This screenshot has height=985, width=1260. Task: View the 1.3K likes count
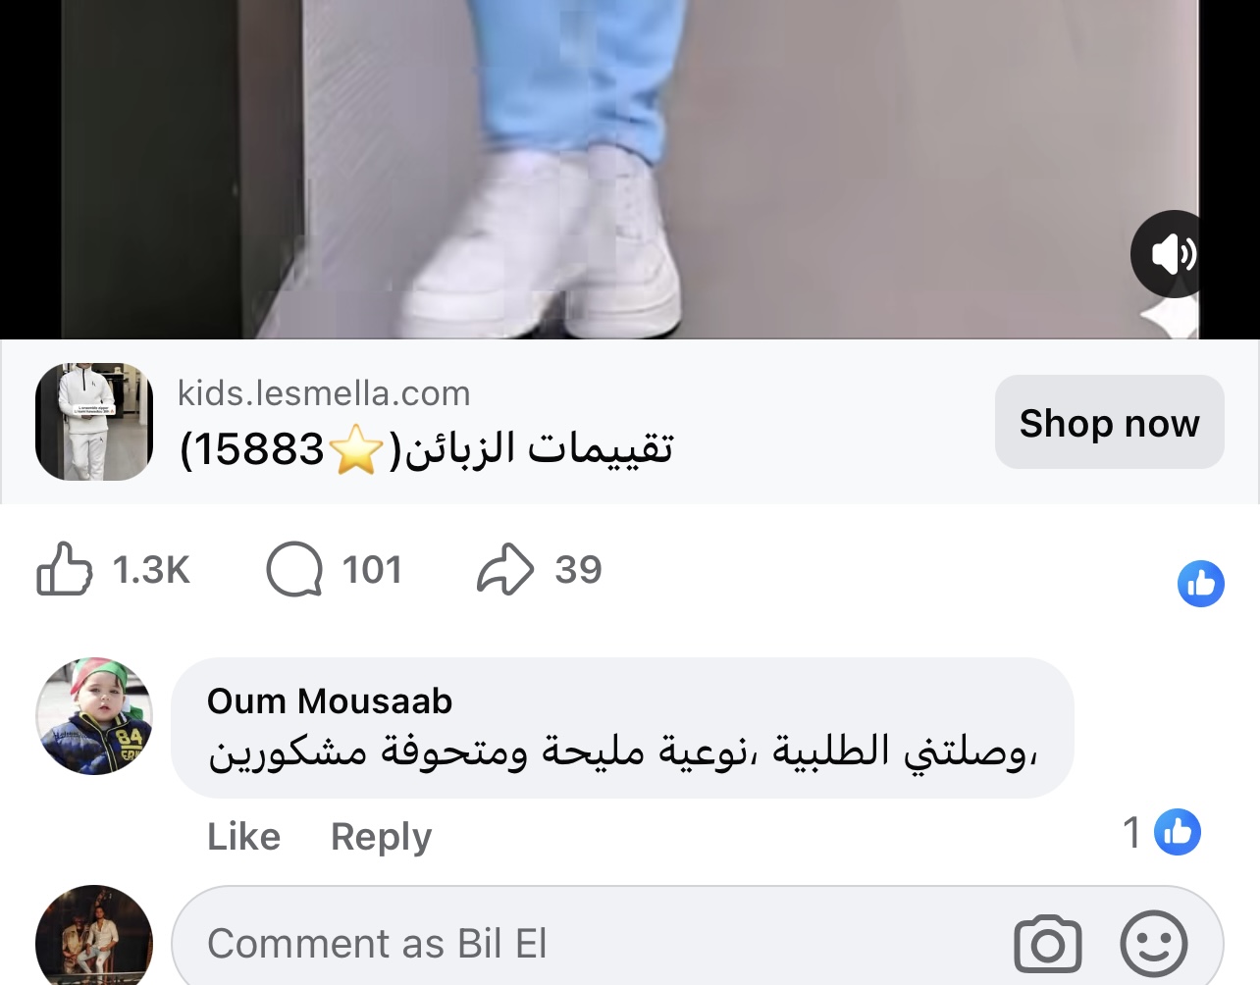(x=151, y=570)
